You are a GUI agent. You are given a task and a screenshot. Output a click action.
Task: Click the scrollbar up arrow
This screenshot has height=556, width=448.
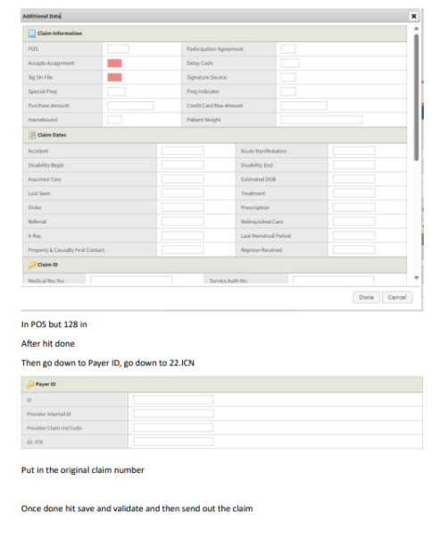(x=417, y=29)
